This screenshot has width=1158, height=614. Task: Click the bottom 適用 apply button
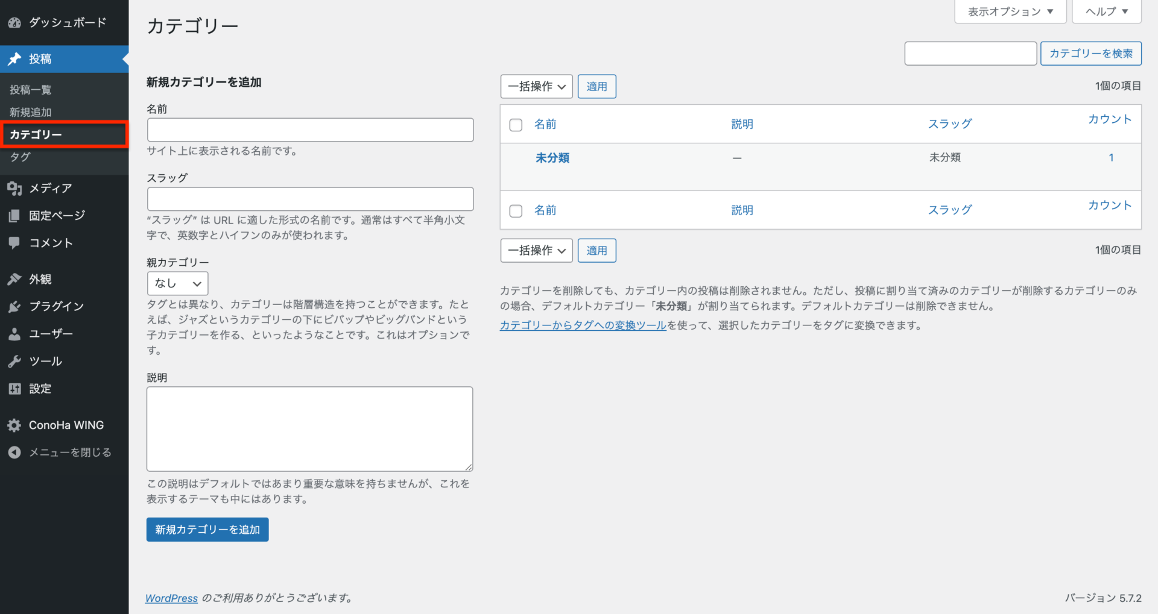(597, 251)
